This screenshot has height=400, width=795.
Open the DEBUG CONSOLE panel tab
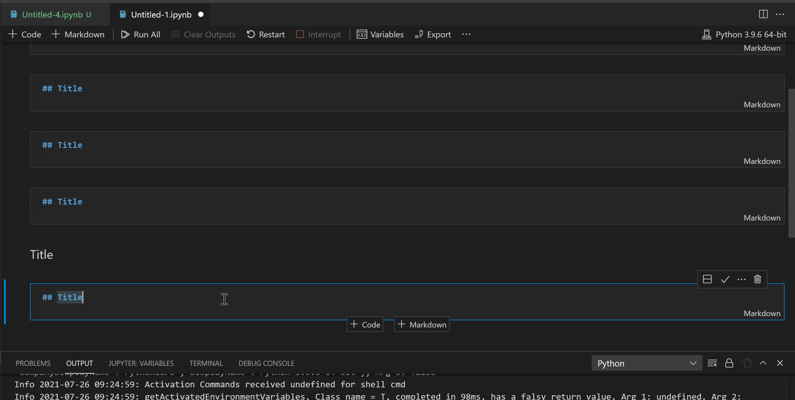coord(266,363)
